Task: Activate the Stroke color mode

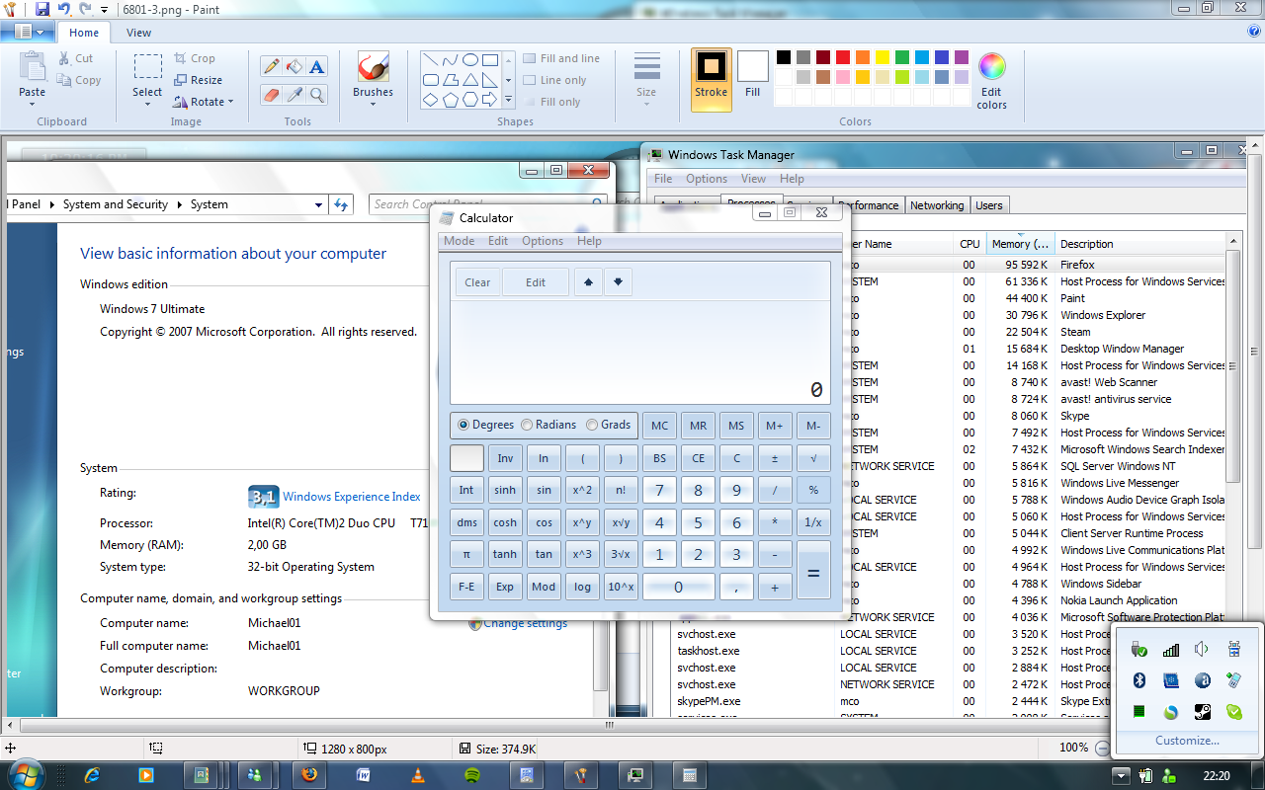Action: coord(712,79)
